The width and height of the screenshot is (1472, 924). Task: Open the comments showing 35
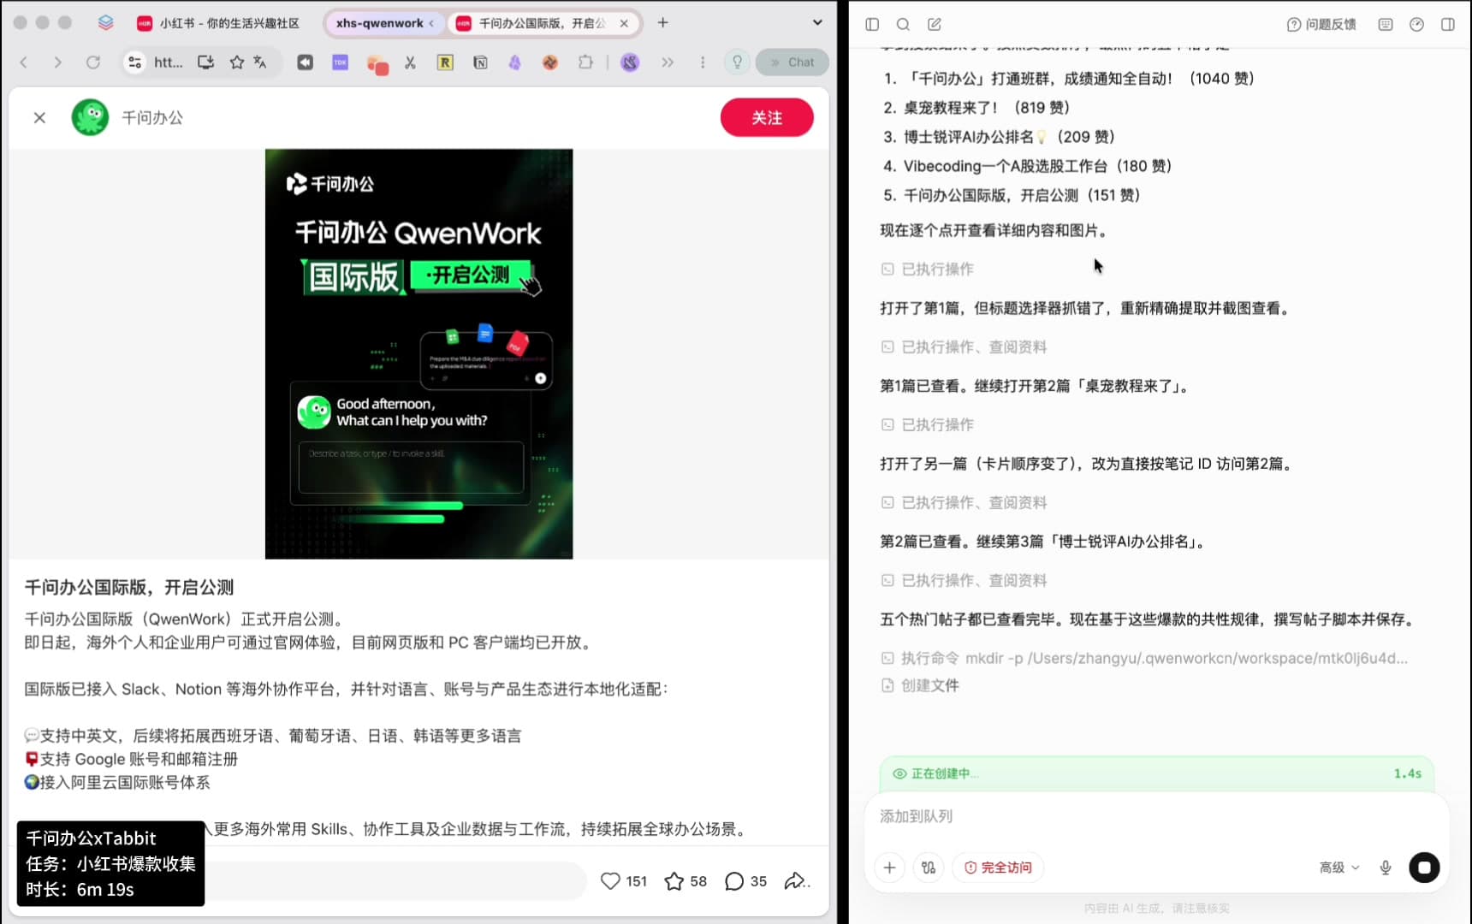click(745, 881)
